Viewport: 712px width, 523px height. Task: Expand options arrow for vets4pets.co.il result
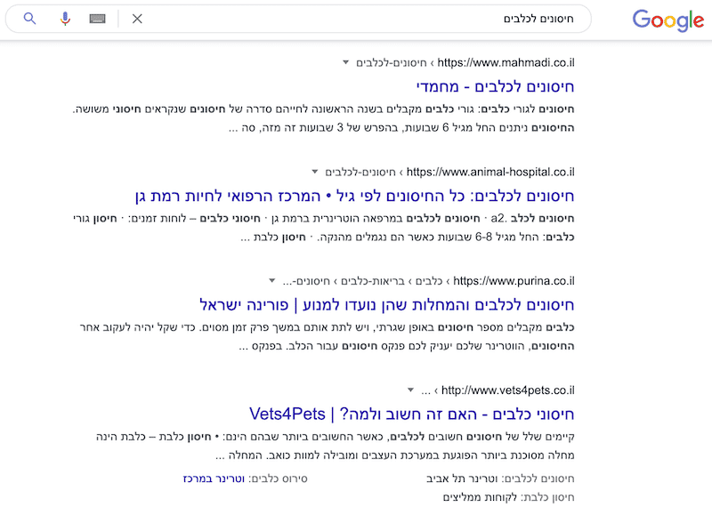410,390
